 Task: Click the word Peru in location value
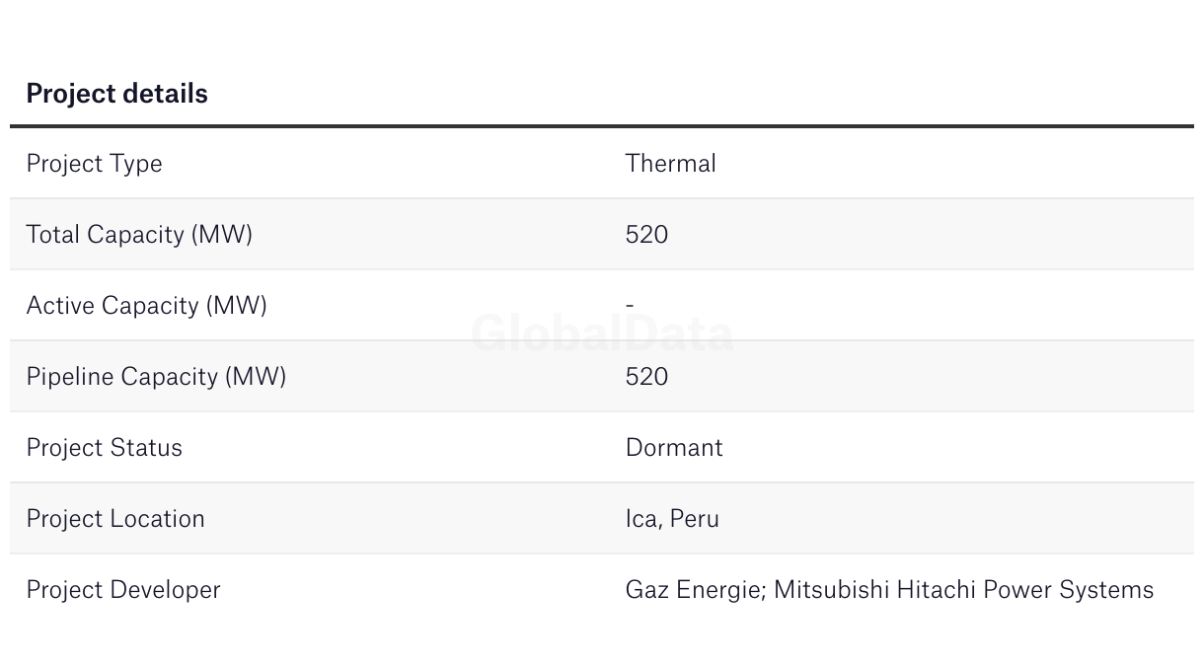(x=695, y=519)
